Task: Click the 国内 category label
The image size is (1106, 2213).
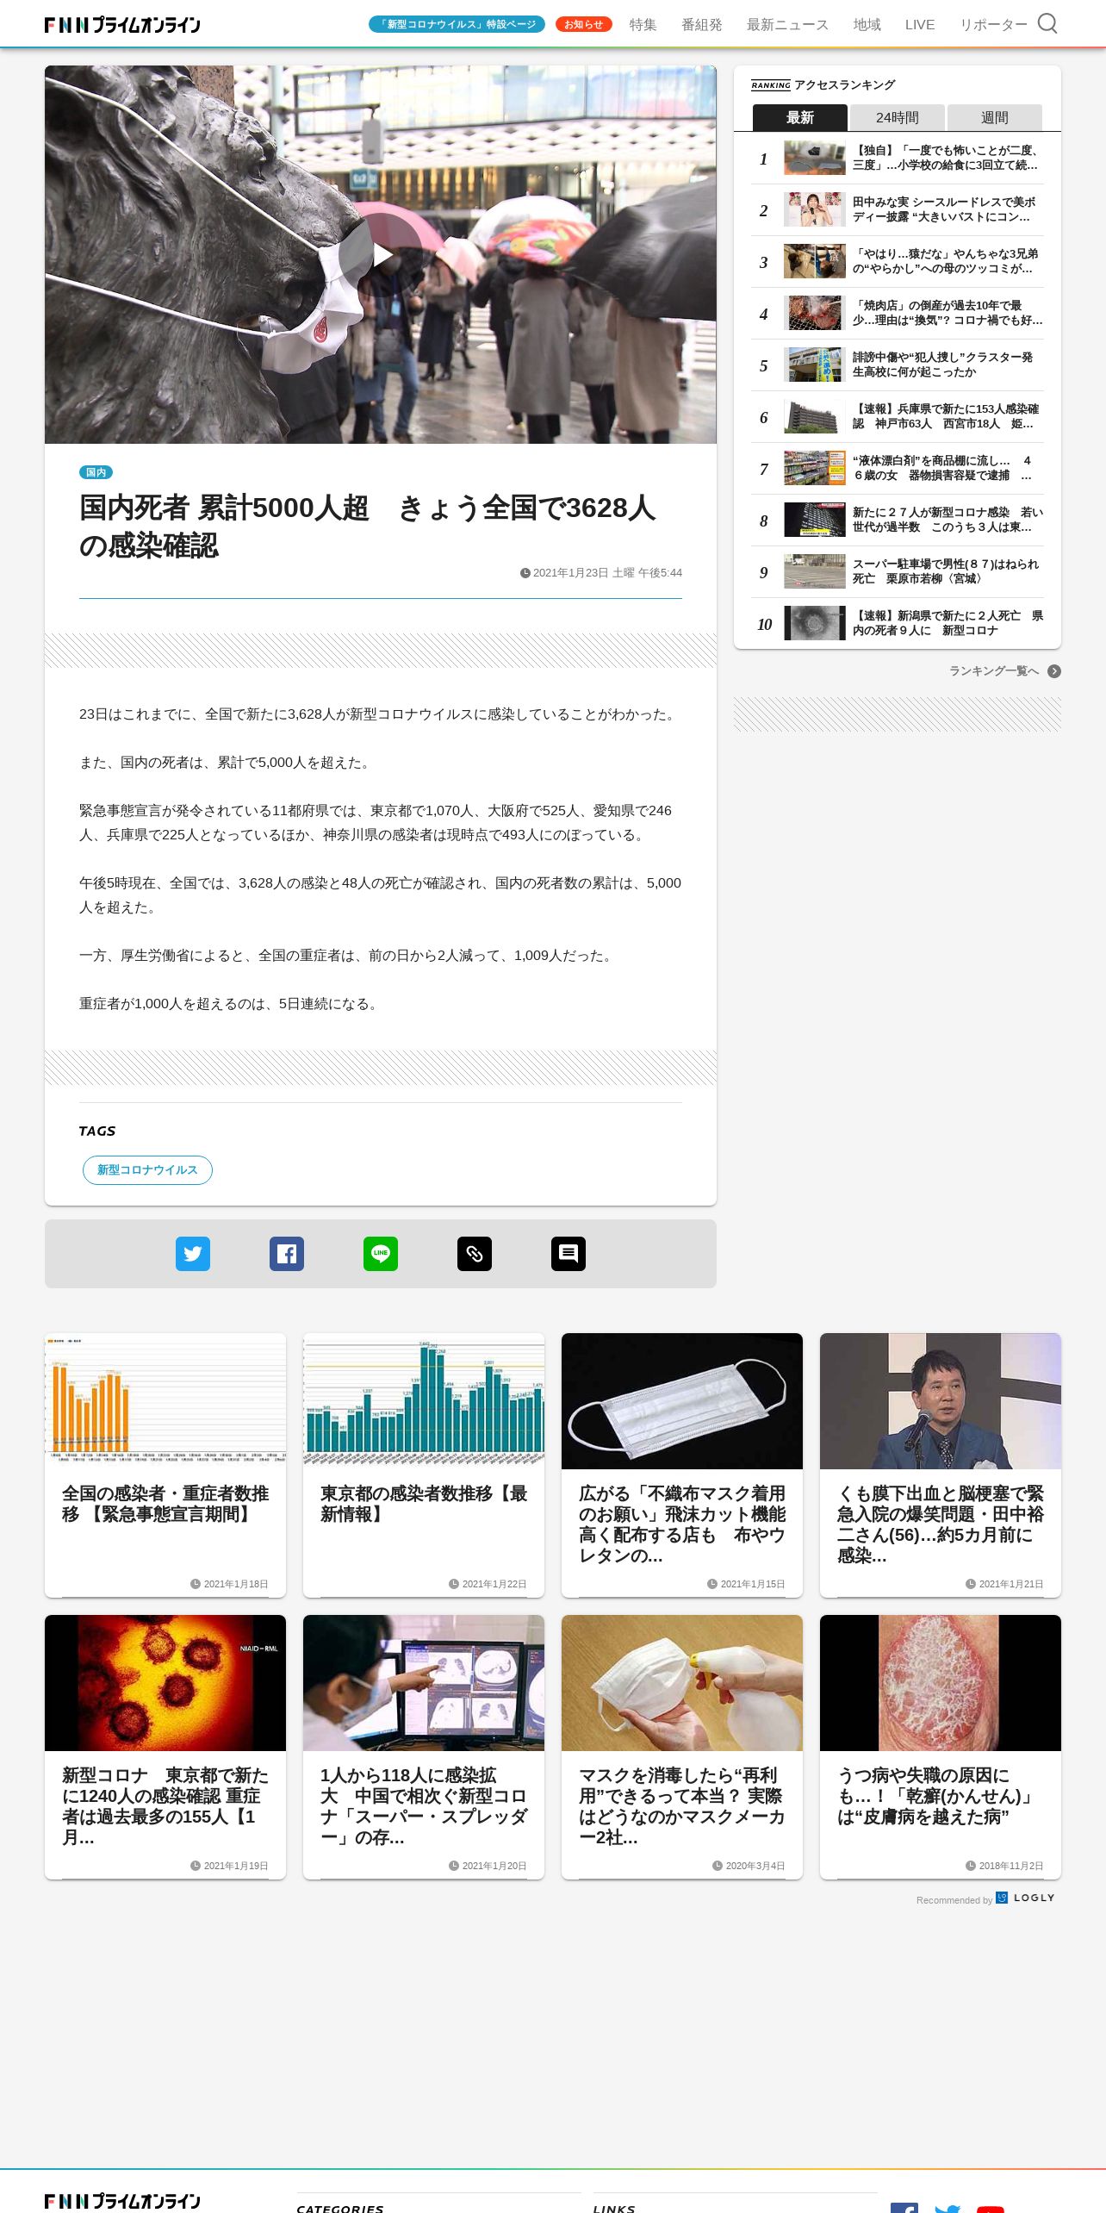Action: pos(96,472)
